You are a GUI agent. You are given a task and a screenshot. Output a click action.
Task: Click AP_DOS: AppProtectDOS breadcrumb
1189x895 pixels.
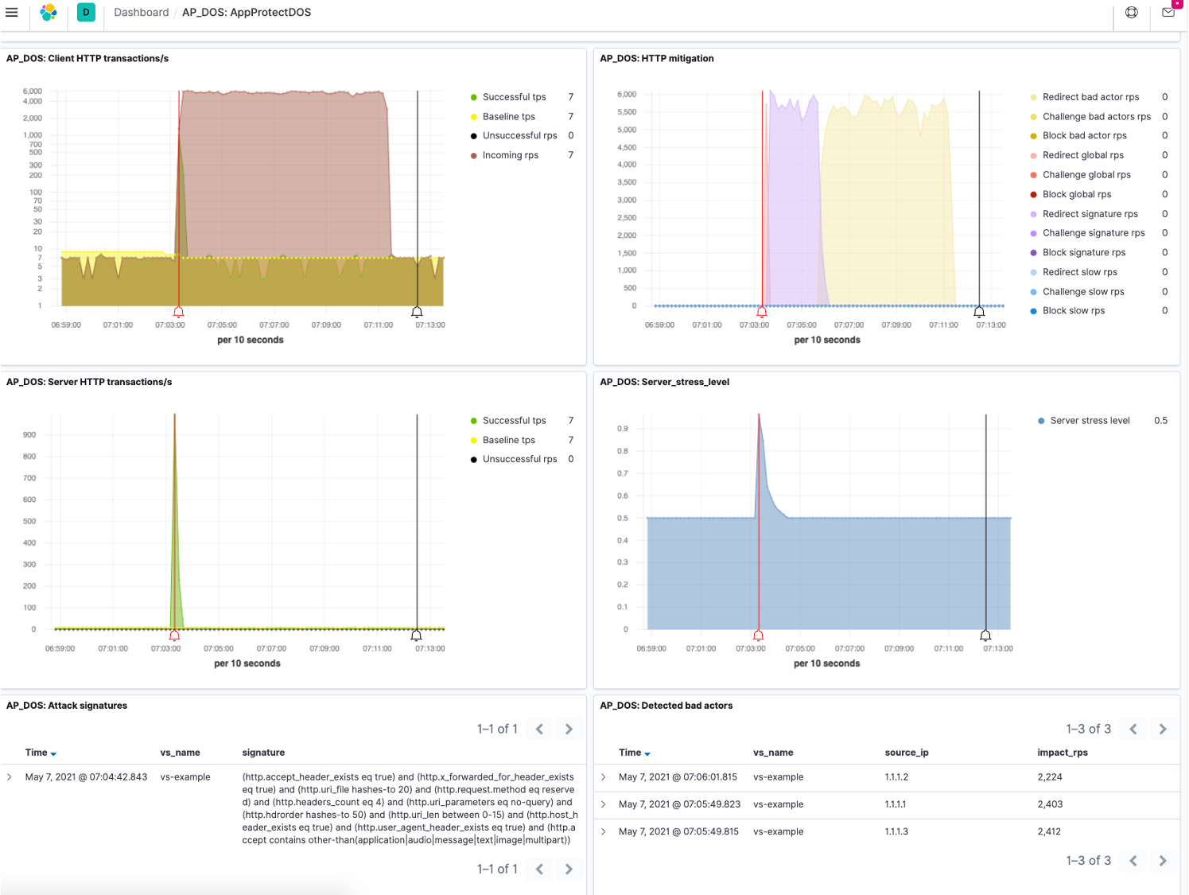click(x=247, y=13)
